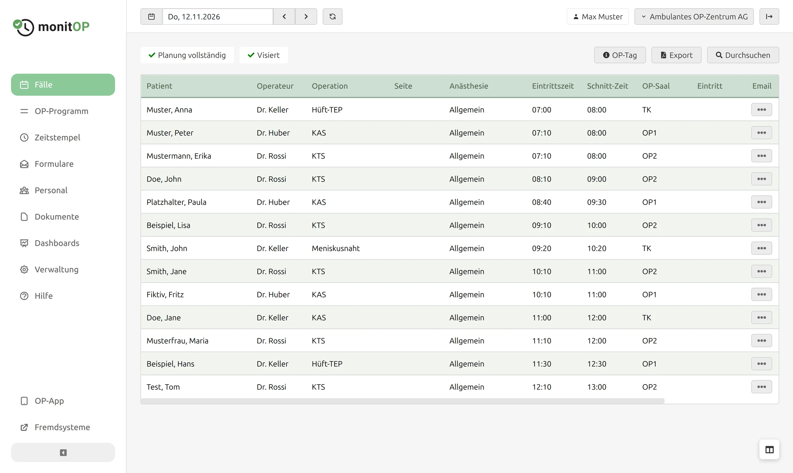Click the OP-Tag button

coord(620,55)
